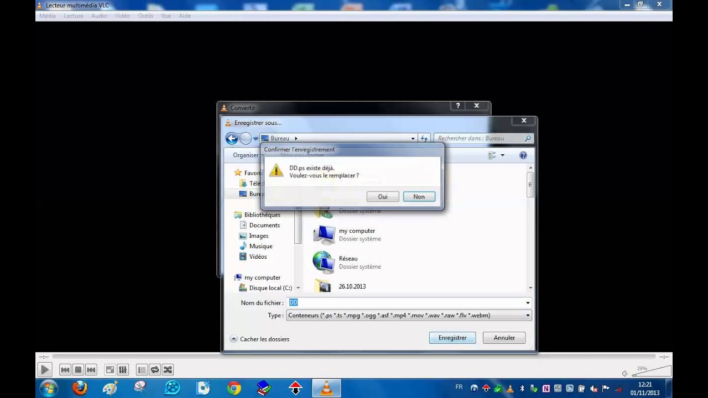Click the Convertir dialog help question button

[x=457, y=106]
